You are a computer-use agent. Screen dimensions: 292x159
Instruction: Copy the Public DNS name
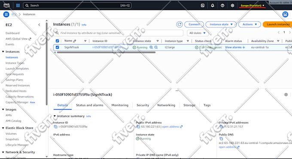pyautogui.click(x=221, y=139)
